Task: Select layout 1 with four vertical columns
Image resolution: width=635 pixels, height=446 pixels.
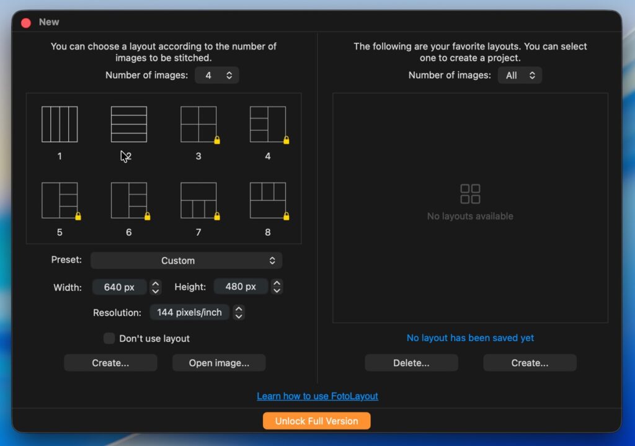Action: [x=60, y=124]
